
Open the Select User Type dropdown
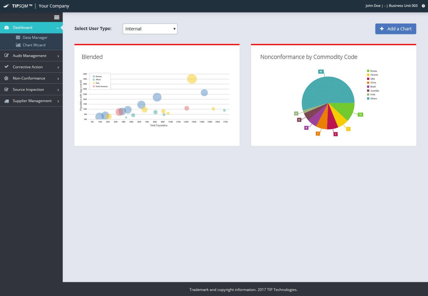(x=150, y=29)
